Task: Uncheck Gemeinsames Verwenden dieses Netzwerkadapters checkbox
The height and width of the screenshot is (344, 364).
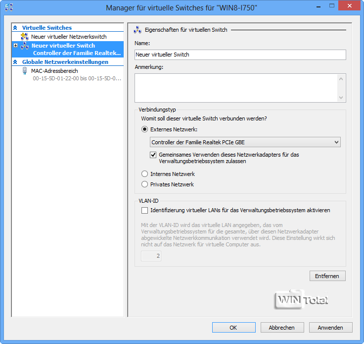Action: point(153,155)
